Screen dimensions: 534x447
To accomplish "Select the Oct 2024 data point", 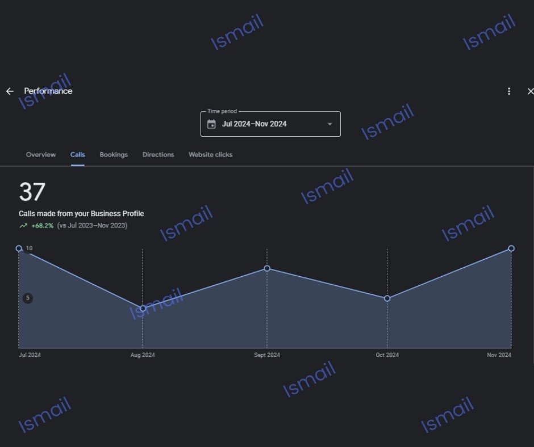I will click(x=387, y=298).
